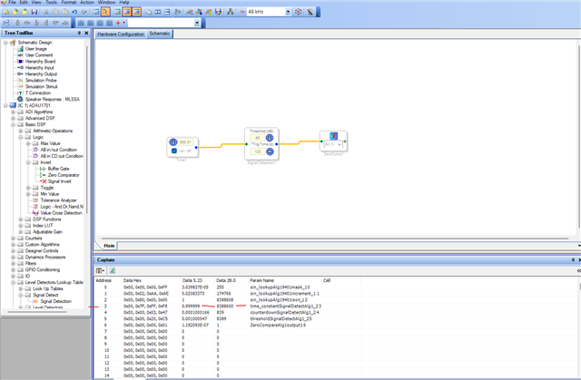Click the Save icon in the toolbar
Screen dimensions: 581x380
click(34, 12)
